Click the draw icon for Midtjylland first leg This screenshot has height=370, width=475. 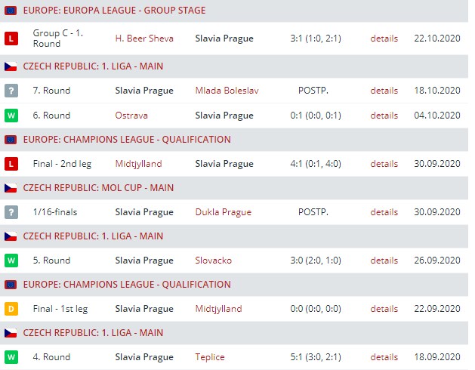[11, 309]
